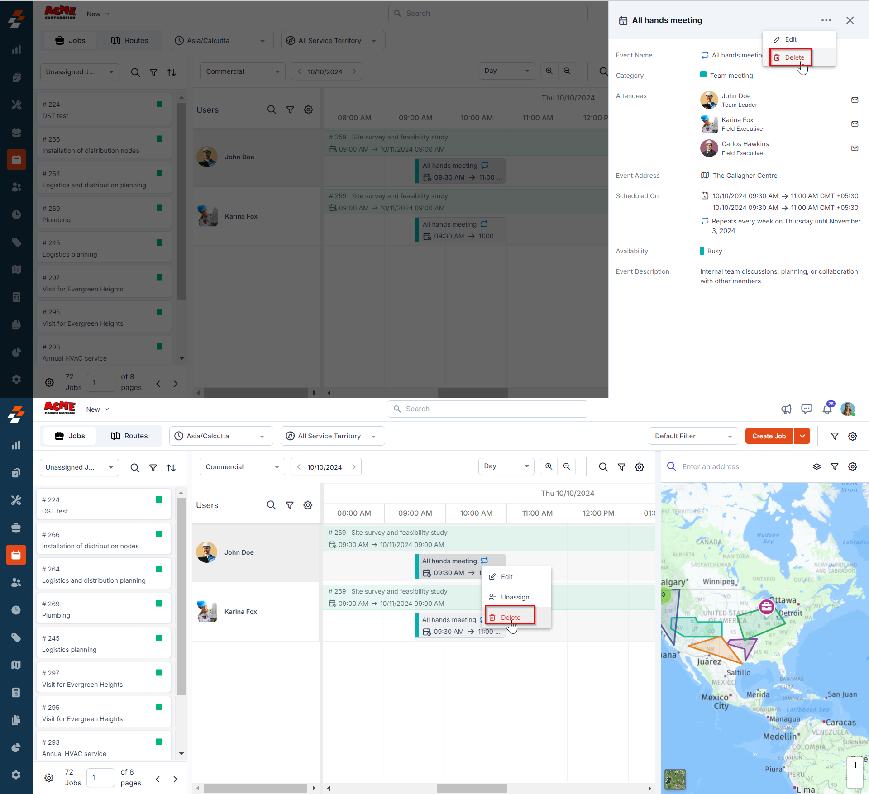869x794 pixels.
Task: Click the Create Job button
Action: click(769, 436)
